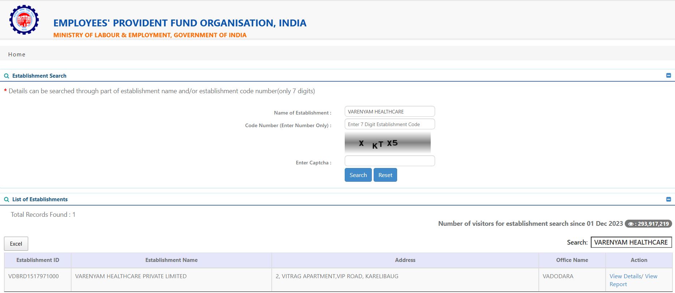Sort by Office Name column header
Viewport: 675px width, 293px height.
(572, 260)
